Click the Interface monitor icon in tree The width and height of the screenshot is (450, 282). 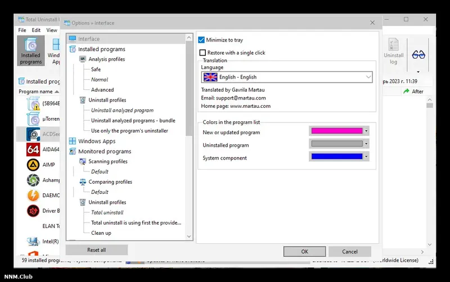[x=73, y=39]
